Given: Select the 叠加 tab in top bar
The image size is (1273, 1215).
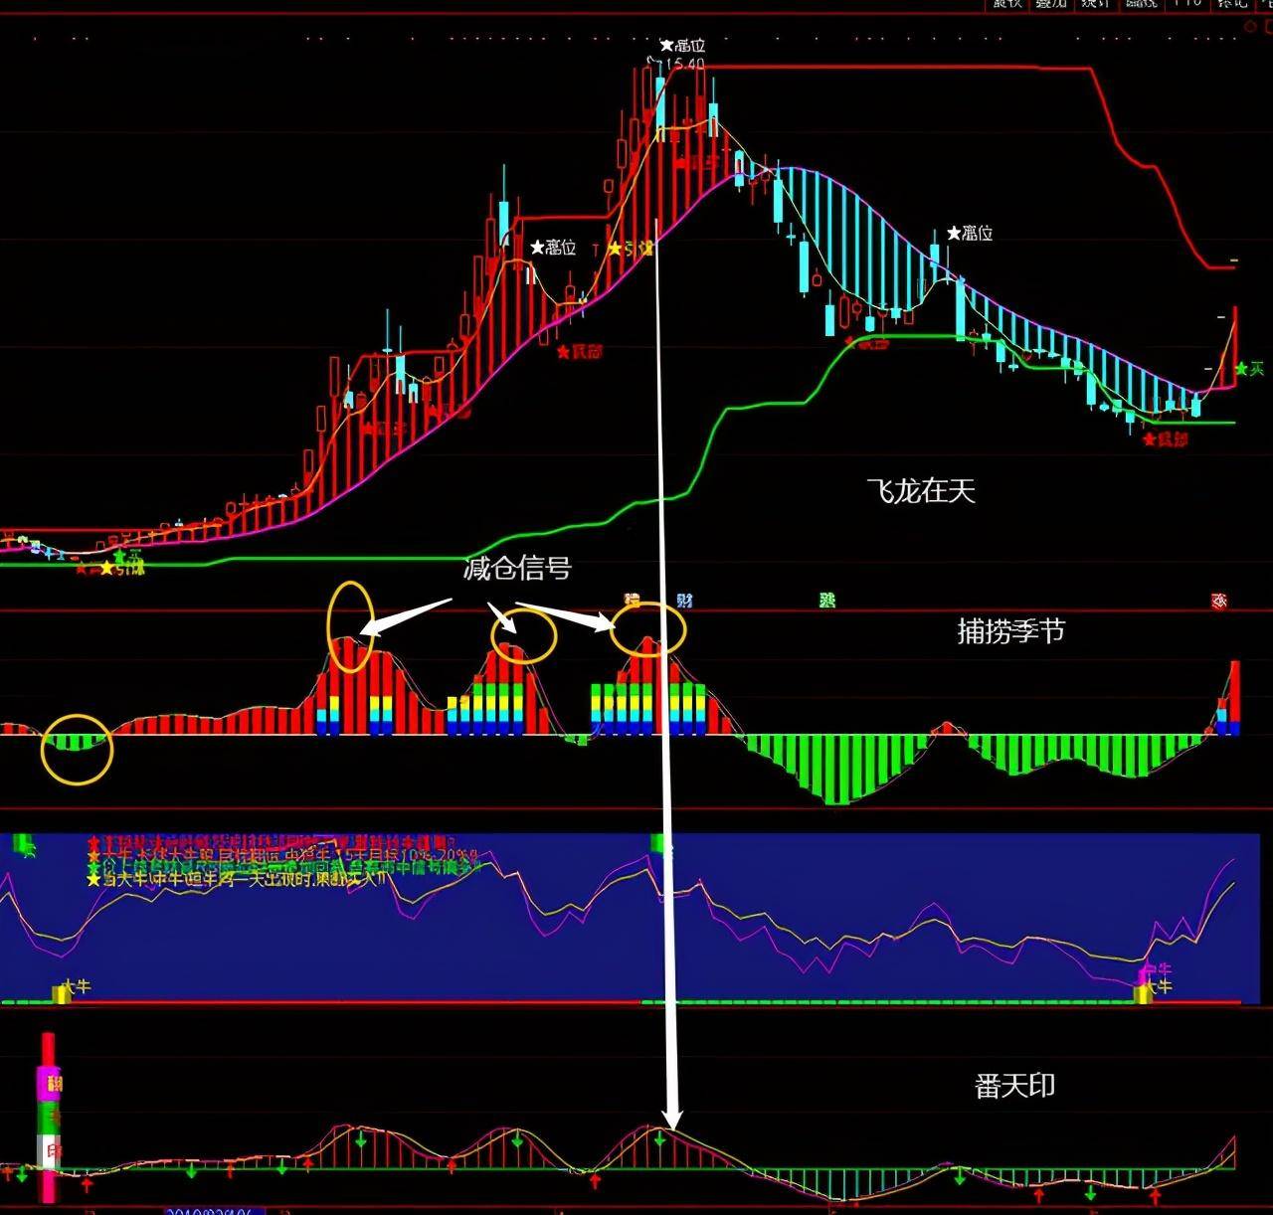Looking at the screenshot, I should (1051, 4).
